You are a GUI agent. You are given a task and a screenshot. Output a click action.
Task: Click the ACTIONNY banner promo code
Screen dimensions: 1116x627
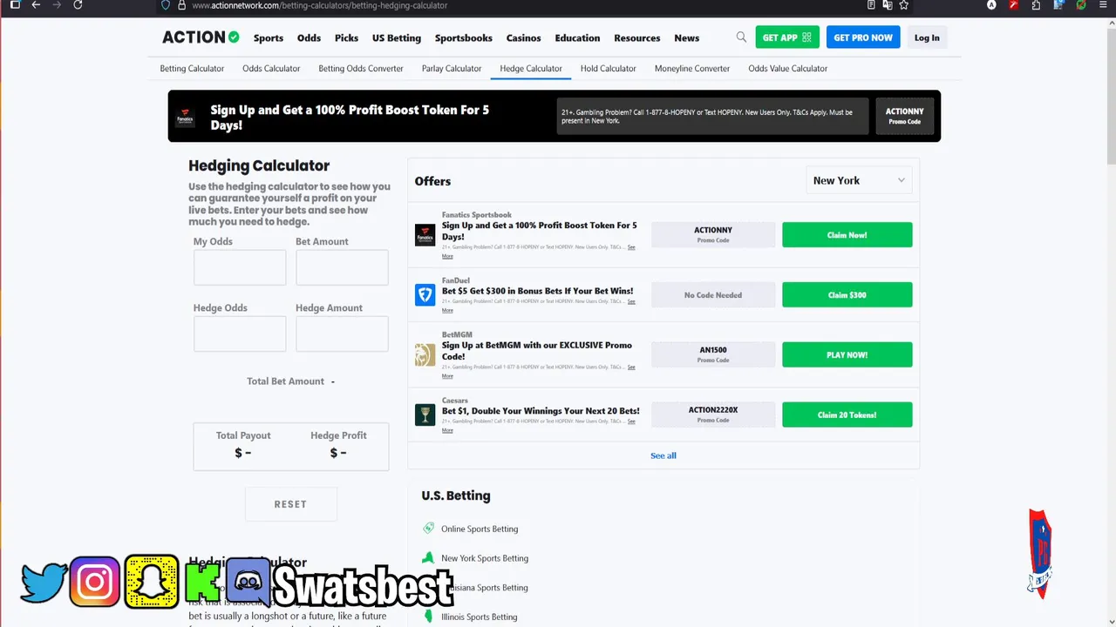[x=904, y=116]
